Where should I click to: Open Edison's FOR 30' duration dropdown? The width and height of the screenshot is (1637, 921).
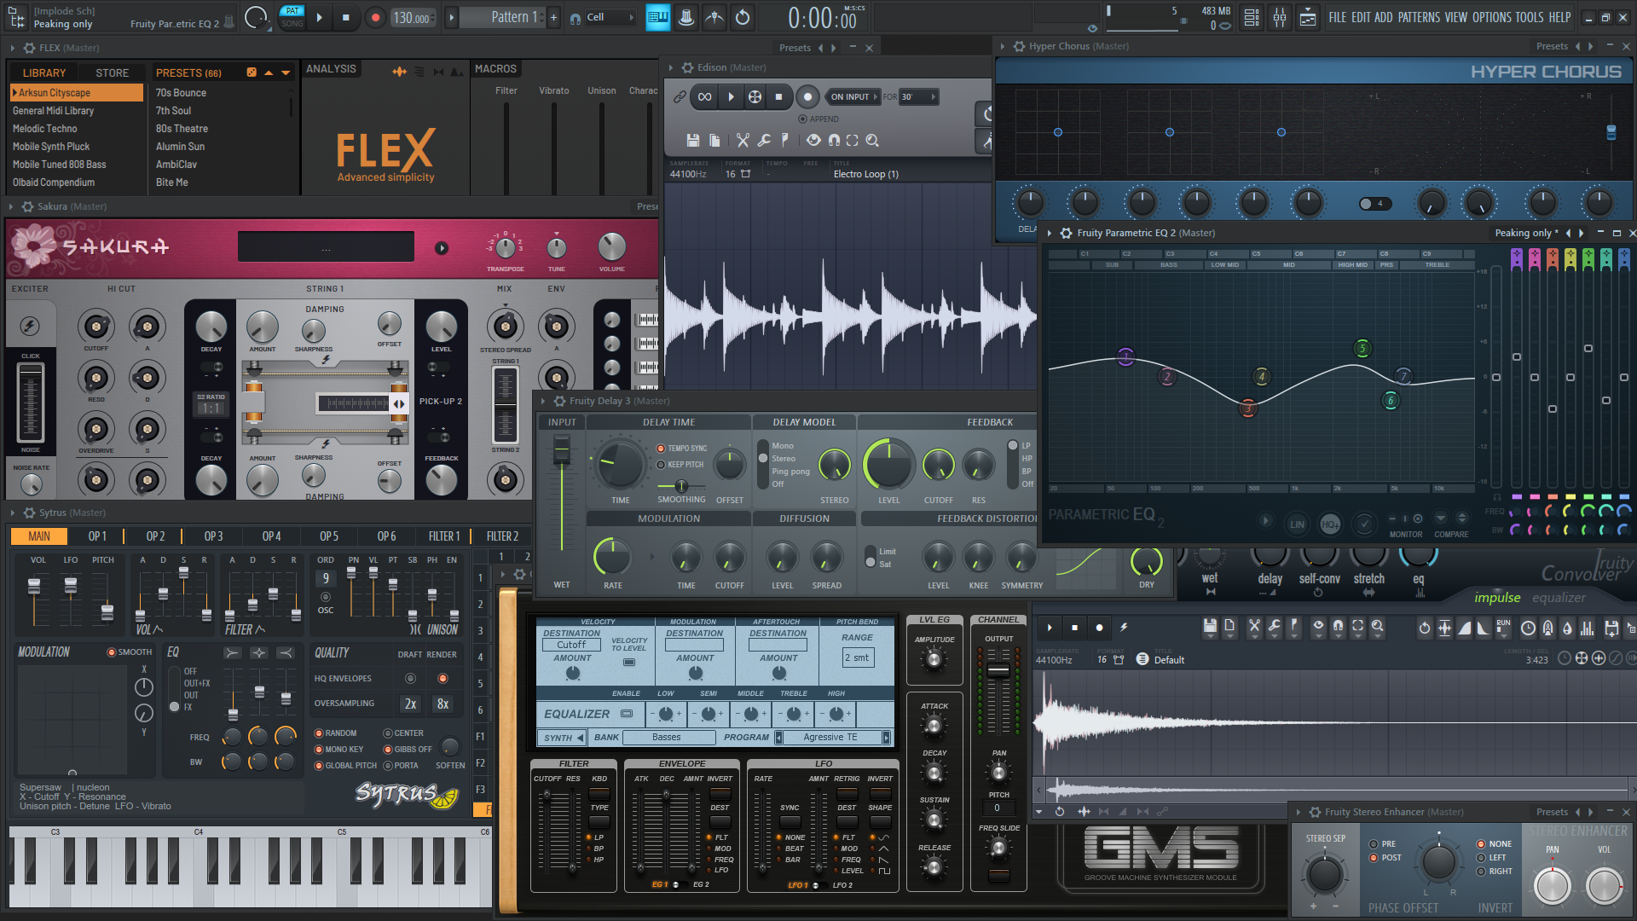(x=918, y=96)
